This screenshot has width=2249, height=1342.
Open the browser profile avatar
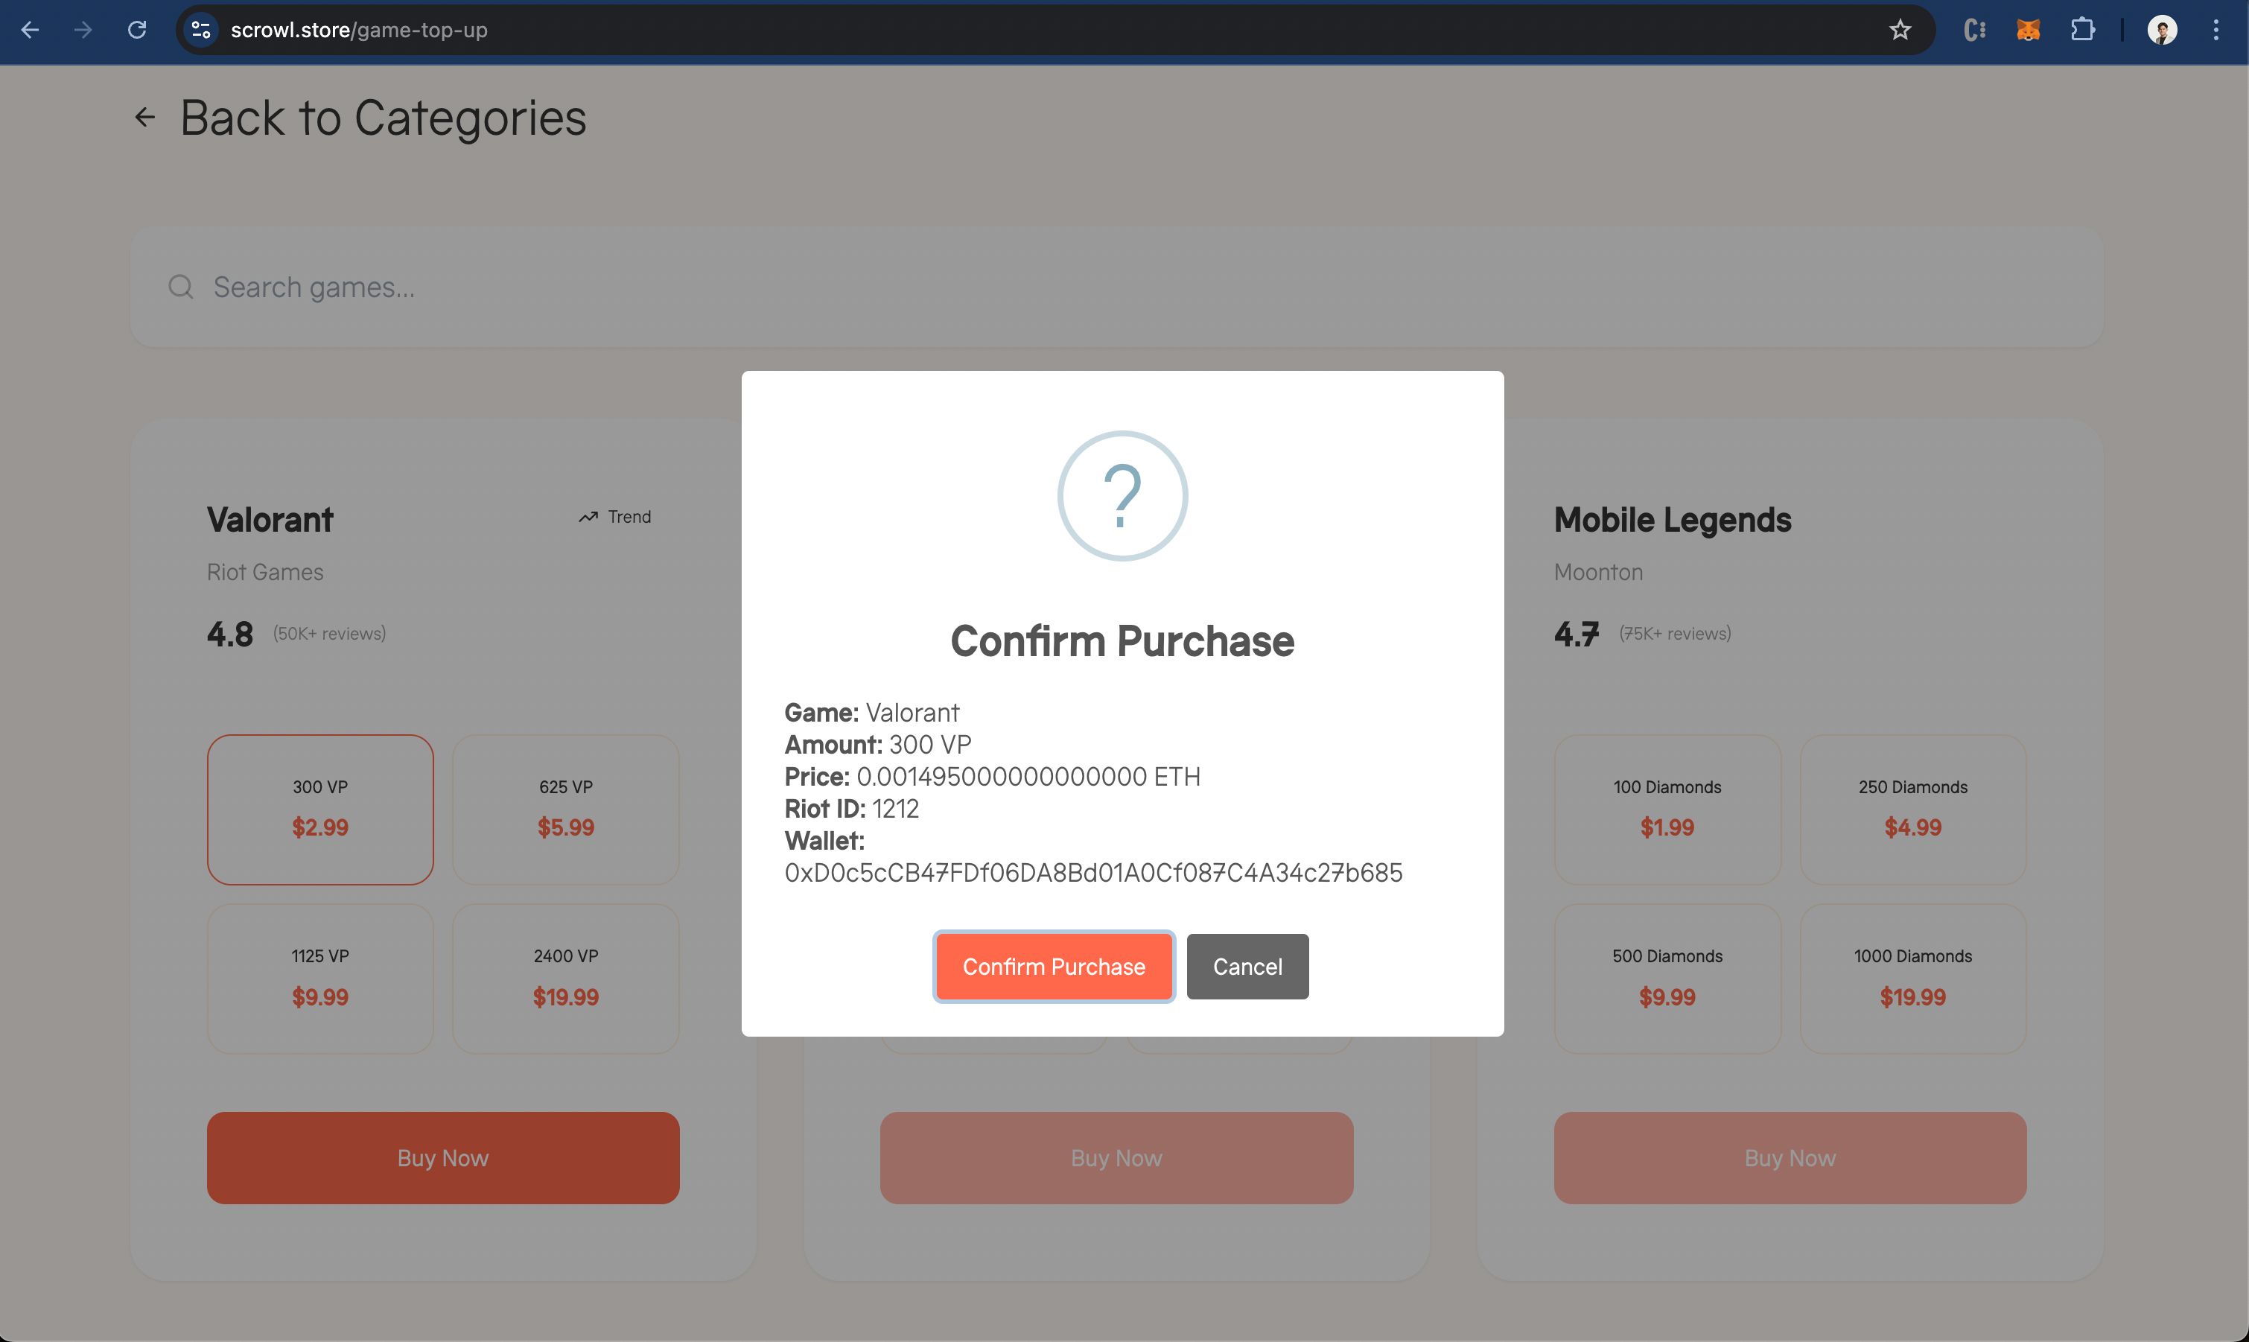click(x=2162, y=30)
